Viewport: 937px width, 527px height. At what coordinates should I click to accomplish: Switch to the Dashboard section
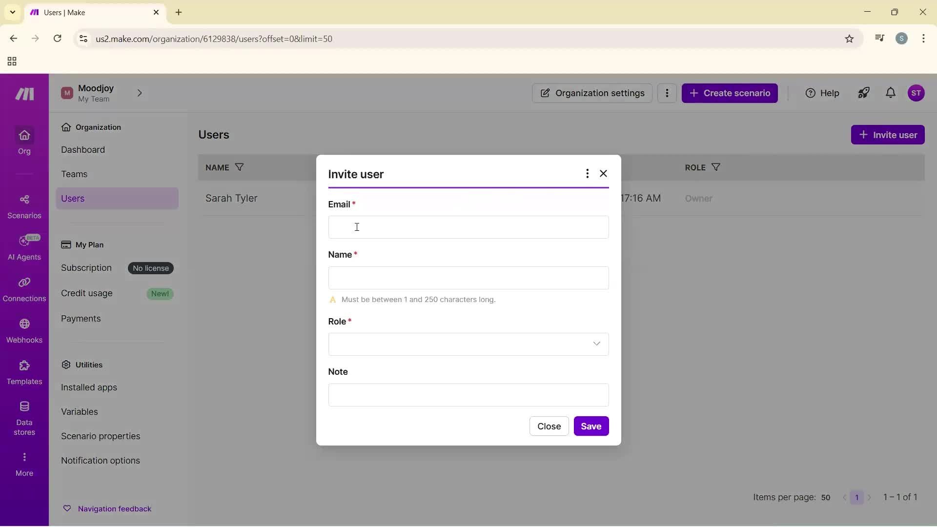(84, 150)
